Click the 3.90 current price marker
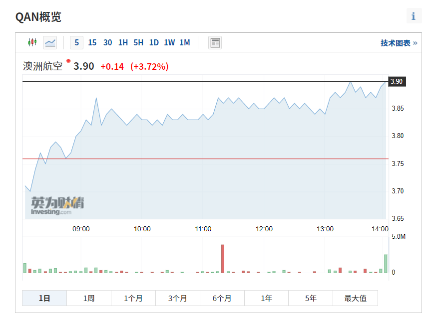 (397, 81)
